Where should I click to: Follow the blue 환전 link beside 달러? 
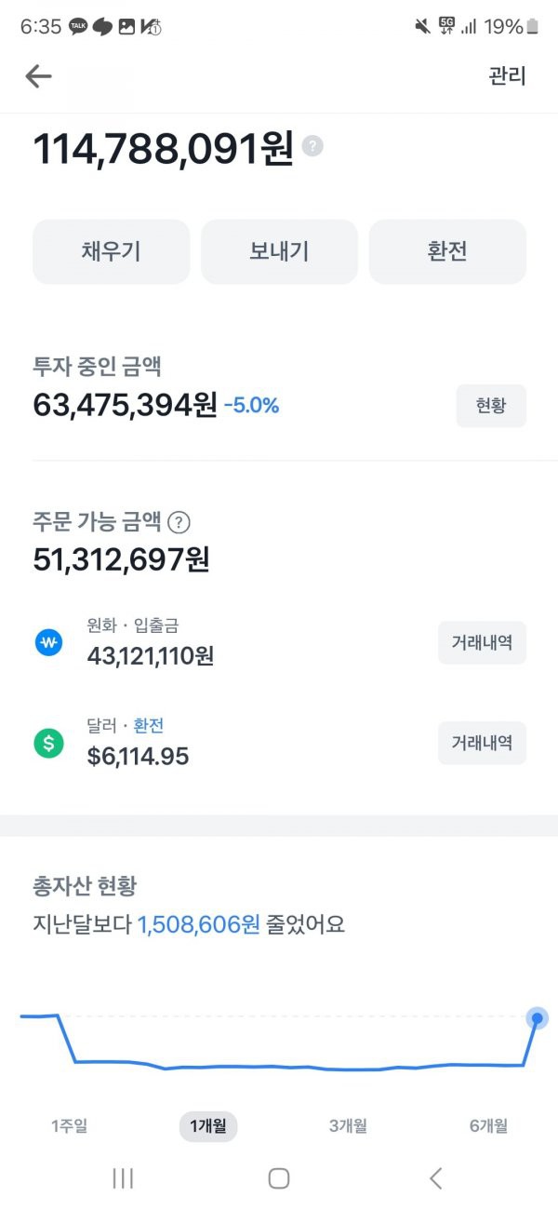149,726
